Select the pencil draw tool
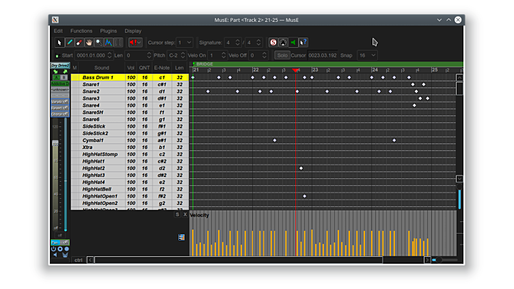The height and width of the screenshot is (289, 514). (69, 42)
